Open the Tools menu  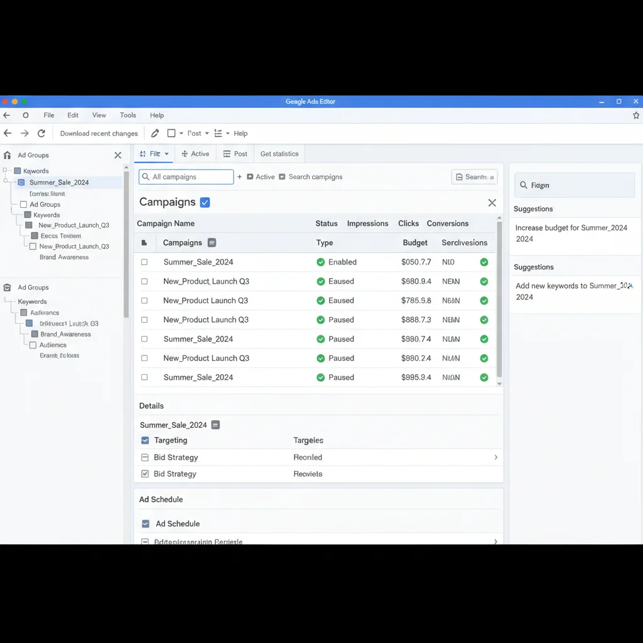coord(128,116)
